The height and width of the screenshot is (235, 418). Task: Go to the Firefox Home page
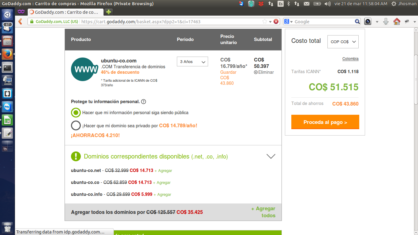coord(397,21)
